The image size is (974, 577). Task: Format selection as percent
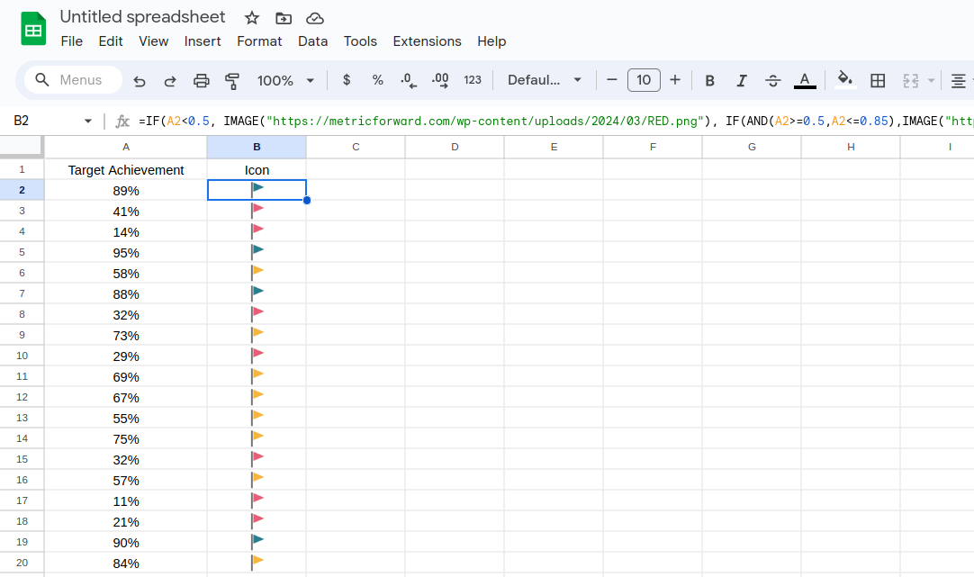click(377, 80)
